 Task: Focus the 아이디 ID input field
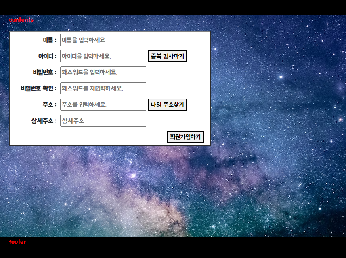103,56
